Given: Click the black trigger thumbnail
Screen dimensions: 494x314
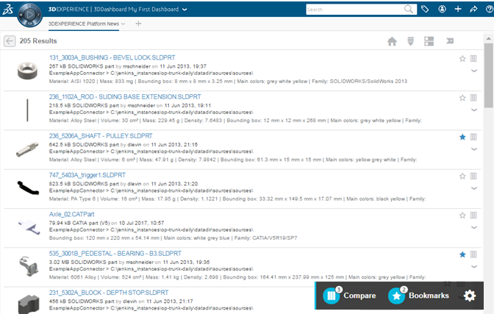Looking at the screenshot, I should (x=28, y=188).
